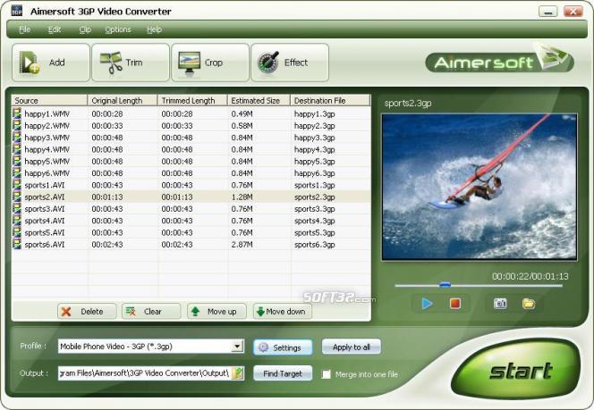Delete the selected file
This screenshot has height=410, width=594.
coord(87,311)
